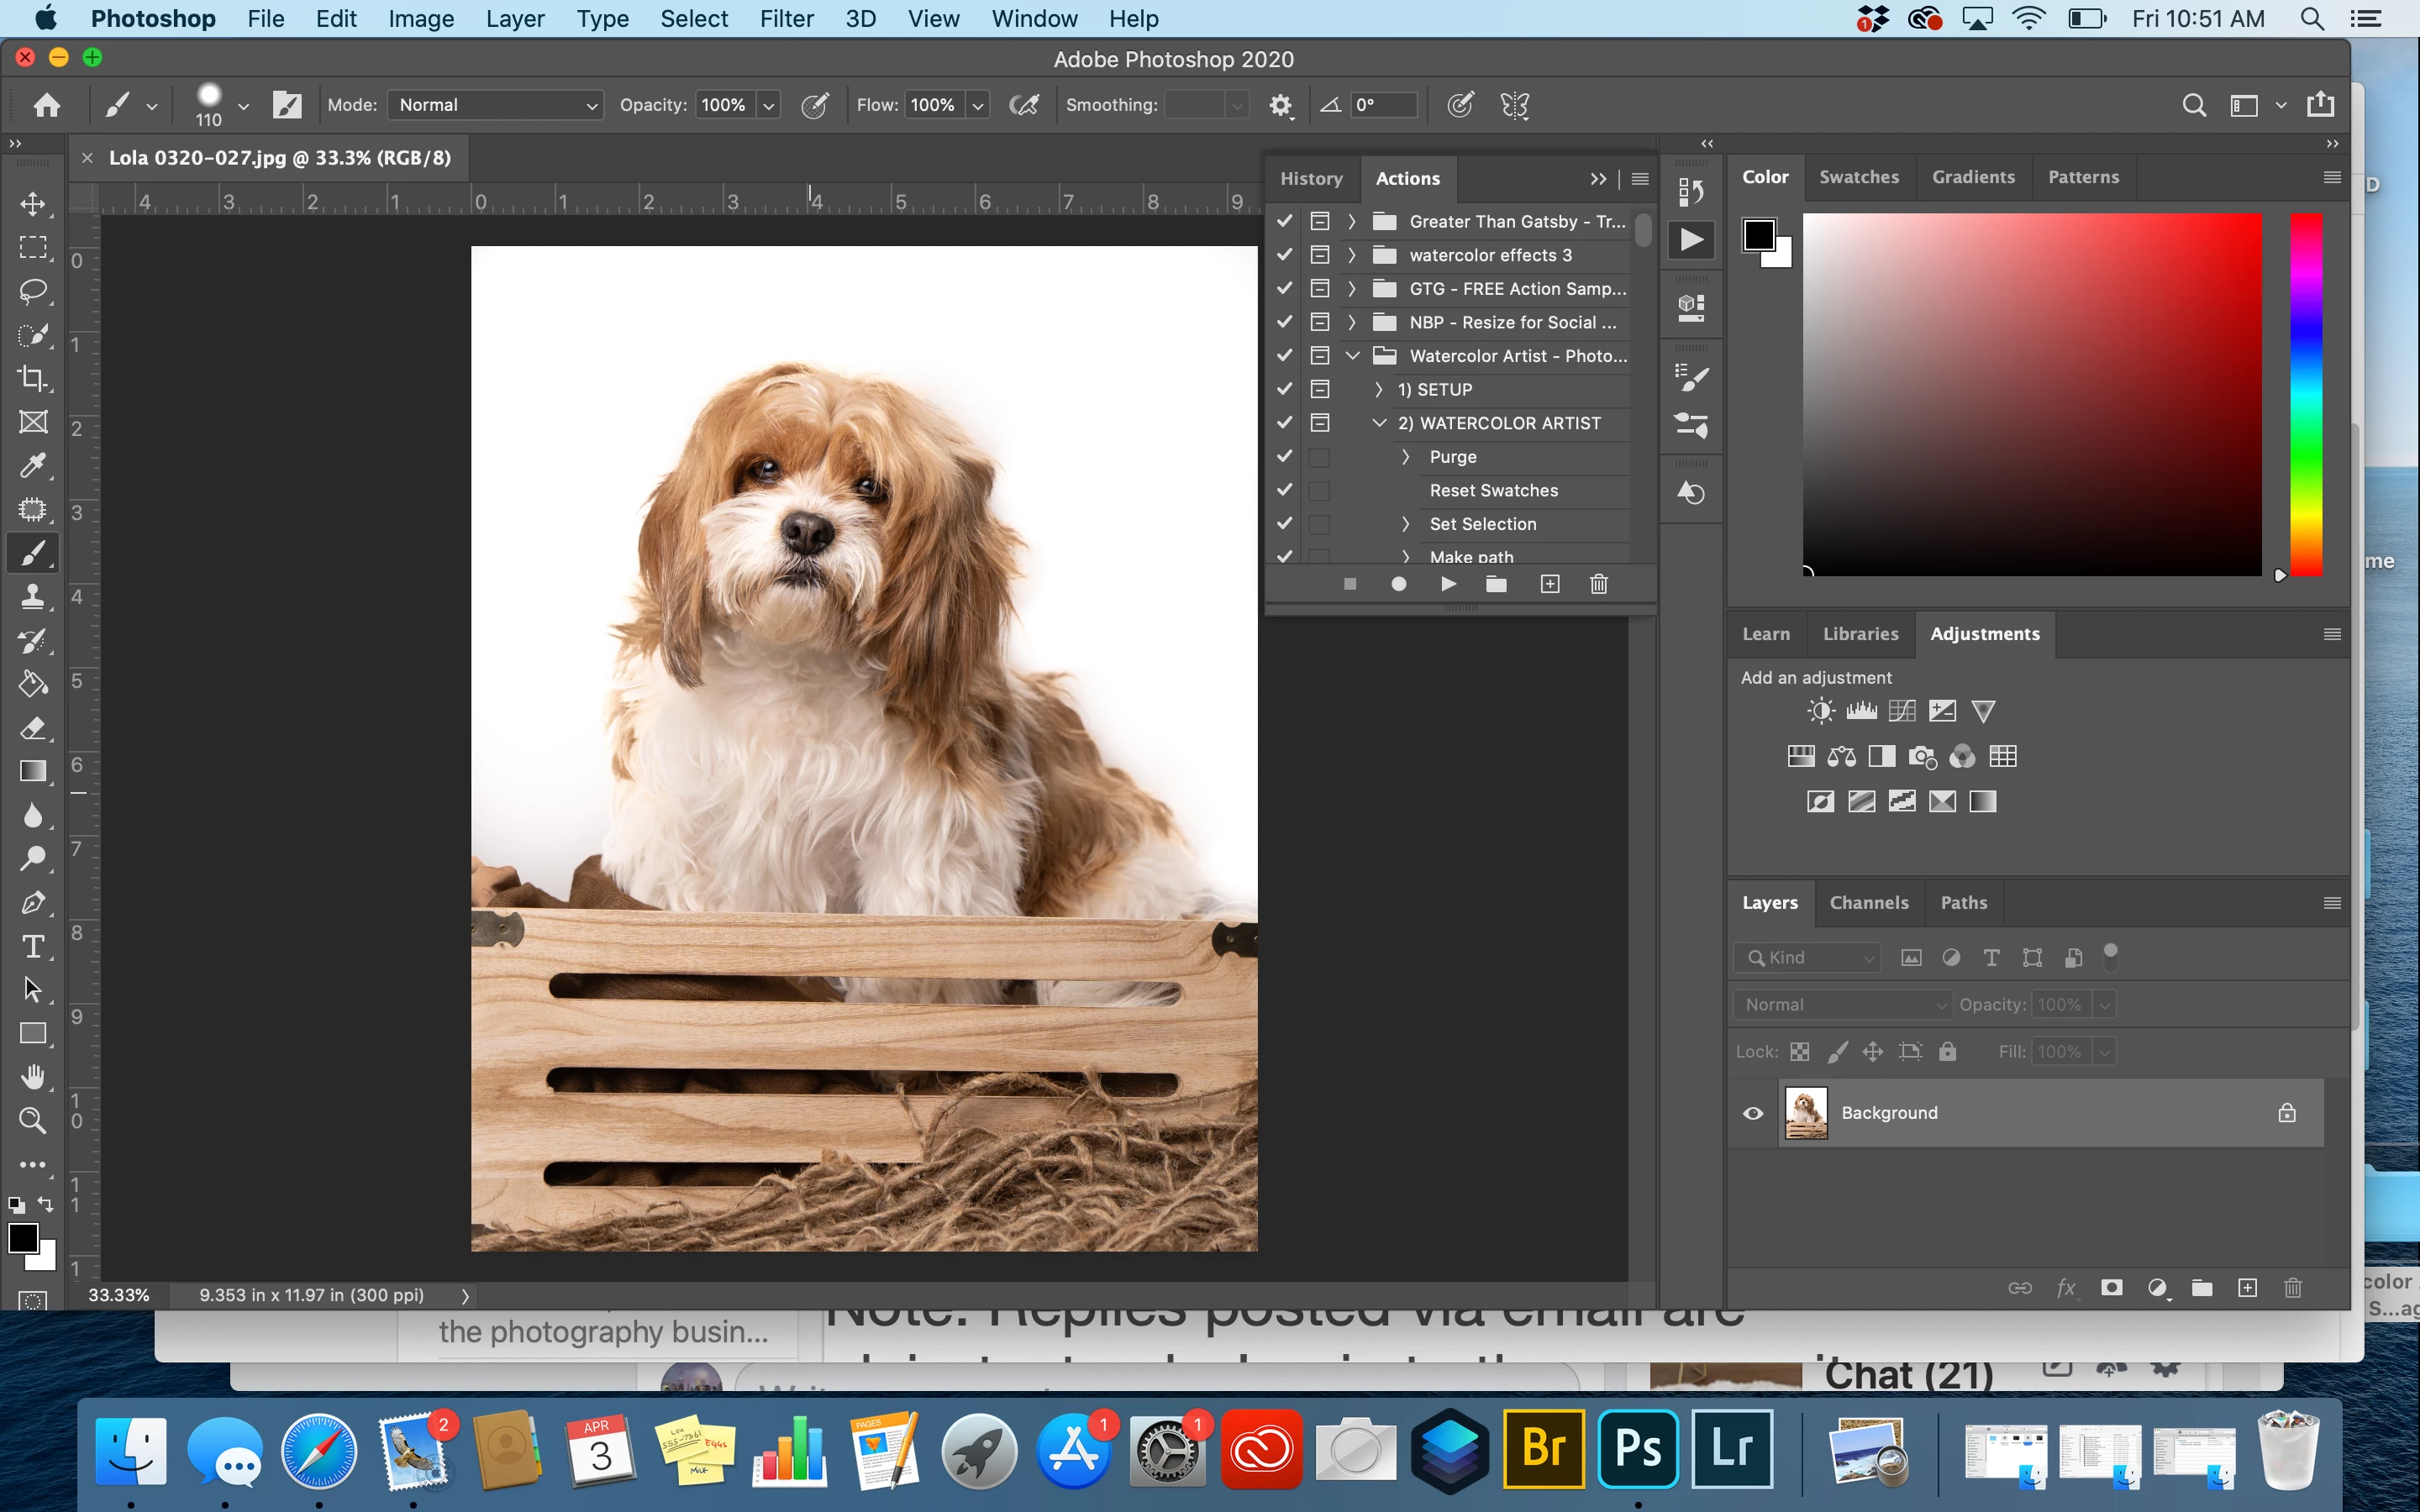The height and width of the screenshot is (1512, 2420).
Task: Switch to the Channels tab
Action: click(1868, 902)
